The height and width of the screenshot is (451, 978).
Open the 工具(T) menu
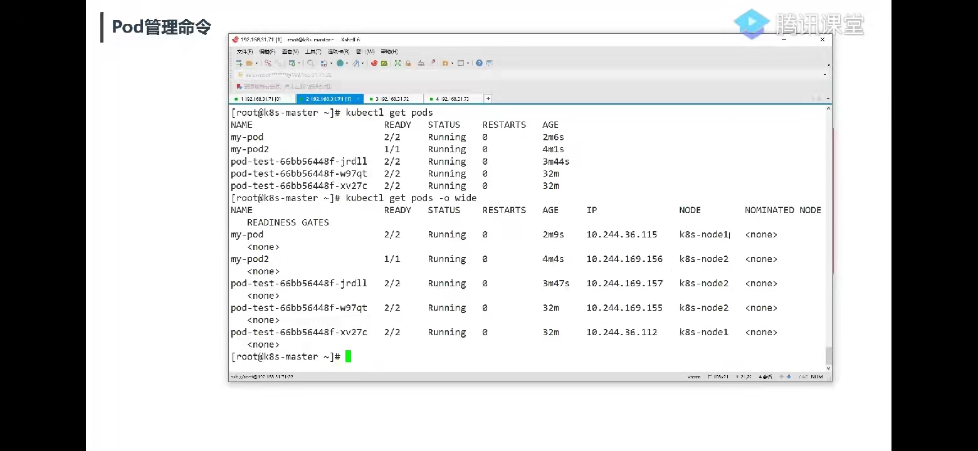pos(313,51)
